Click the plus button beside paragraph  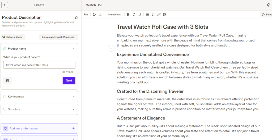[111, 48]
